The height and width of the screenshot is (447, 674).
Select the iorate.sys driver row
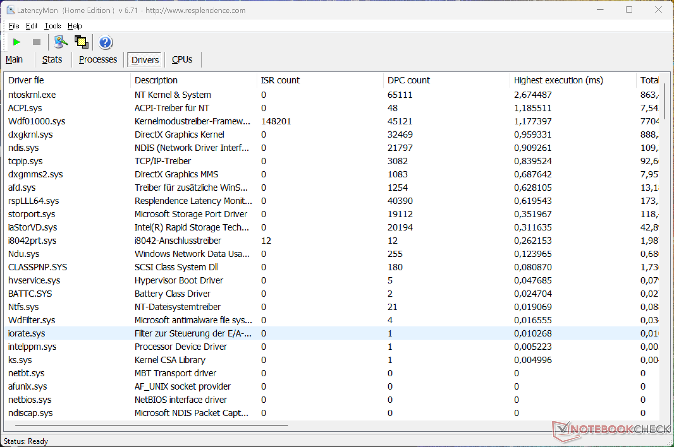pos(332,333)
